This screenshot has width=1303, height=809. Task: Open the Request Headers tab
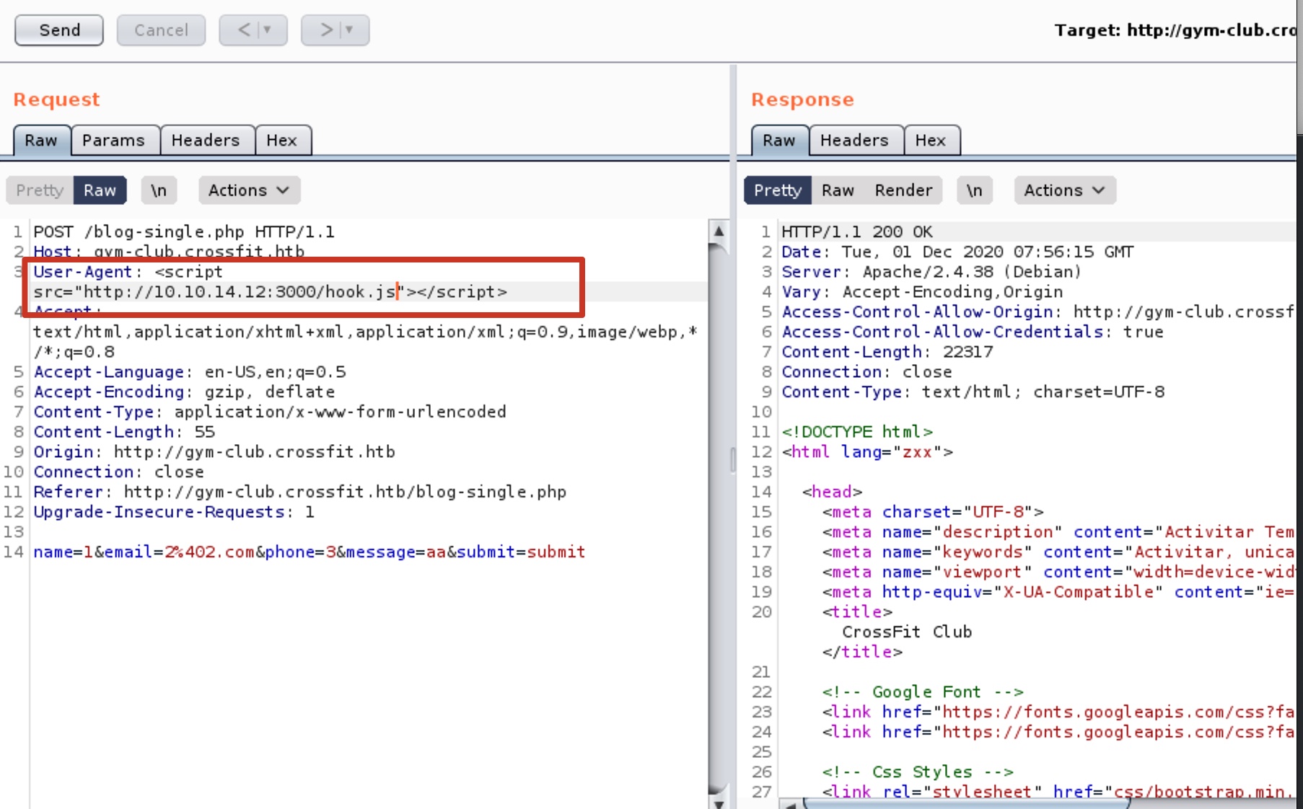206,141
